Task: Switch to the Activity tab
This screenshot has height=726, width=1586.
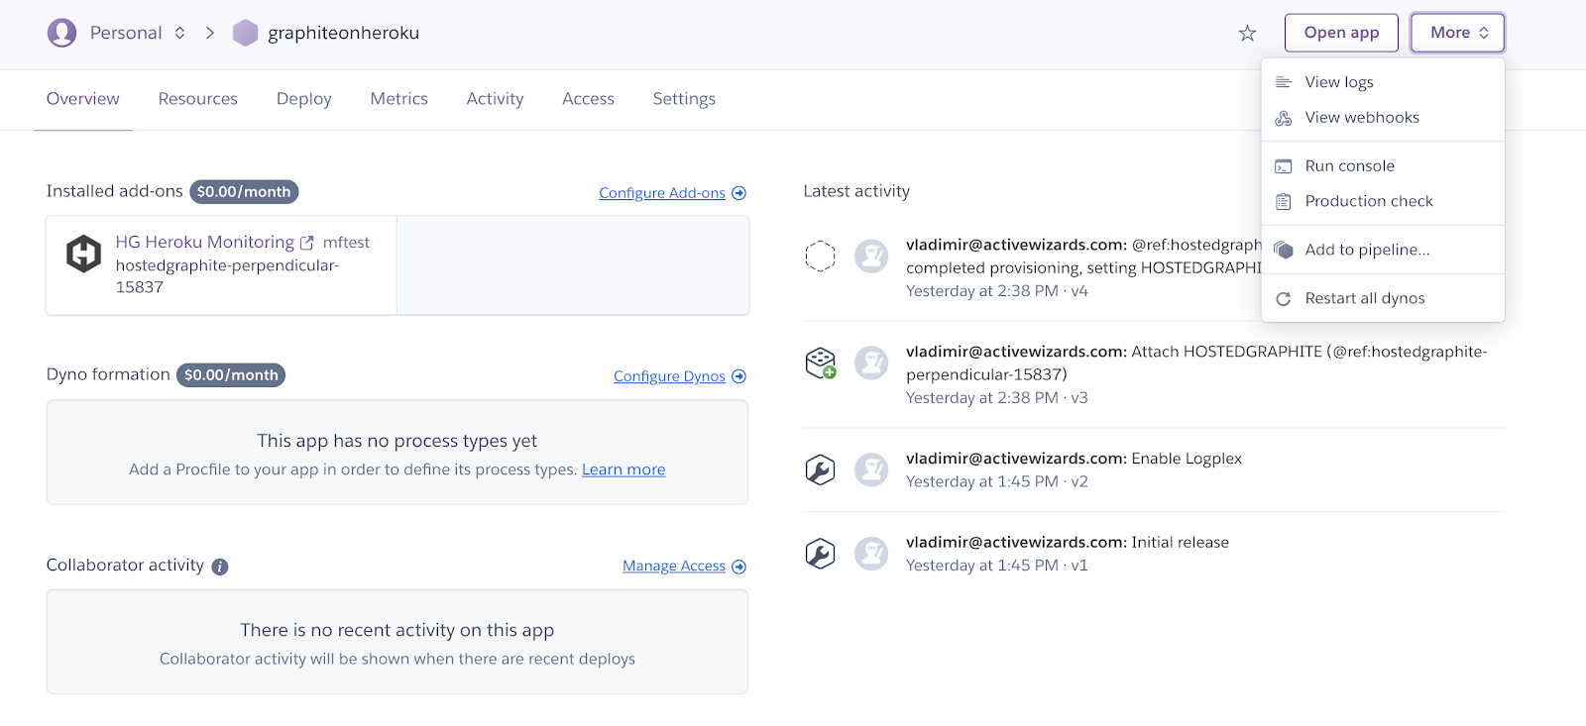Action: [x=495, y=99]
